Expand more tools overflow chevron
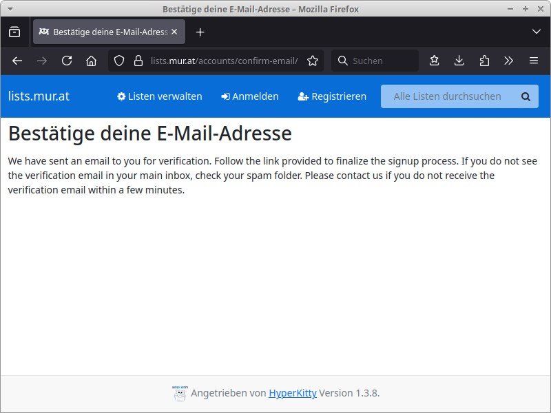551x413 pixels. tap(509, 61)
